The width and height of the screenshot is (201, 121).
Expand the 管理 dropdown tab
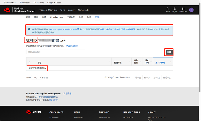97,17
